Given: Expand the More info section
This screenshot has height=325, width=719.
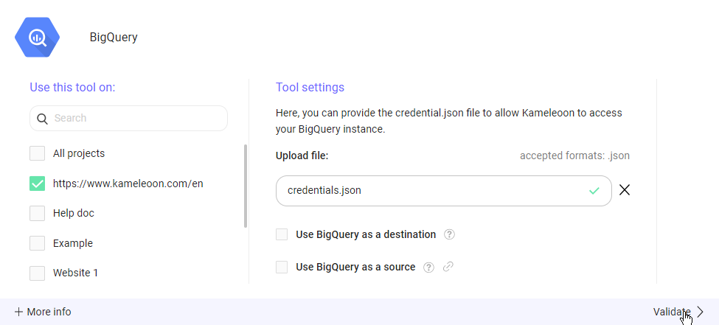Looking at the screenshot, I should tap(49, 312).
